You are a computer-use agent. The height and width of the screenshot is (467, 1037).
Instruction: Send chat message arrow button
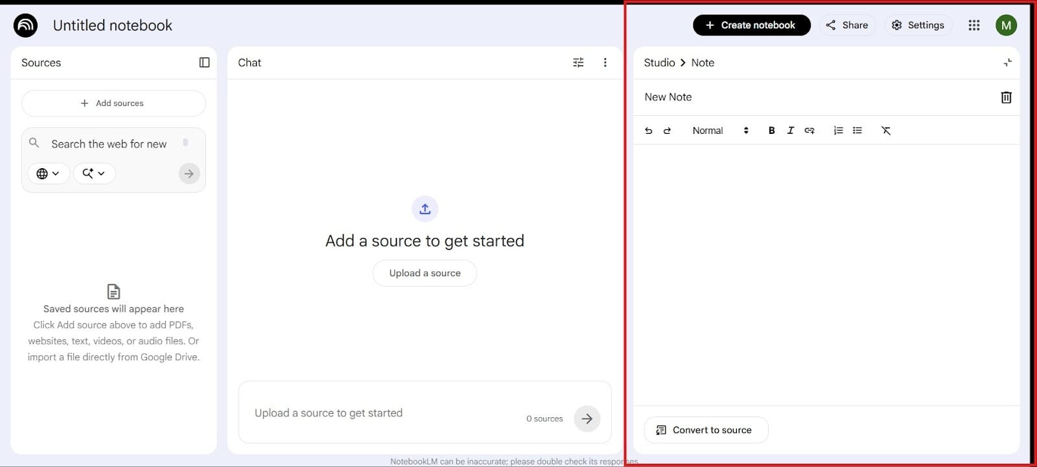(587, 418)
